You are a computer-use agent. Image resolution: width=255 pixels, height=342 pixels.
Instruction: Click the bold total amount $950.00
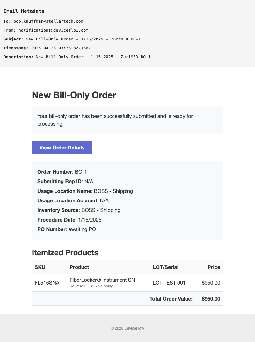(211, 299)
